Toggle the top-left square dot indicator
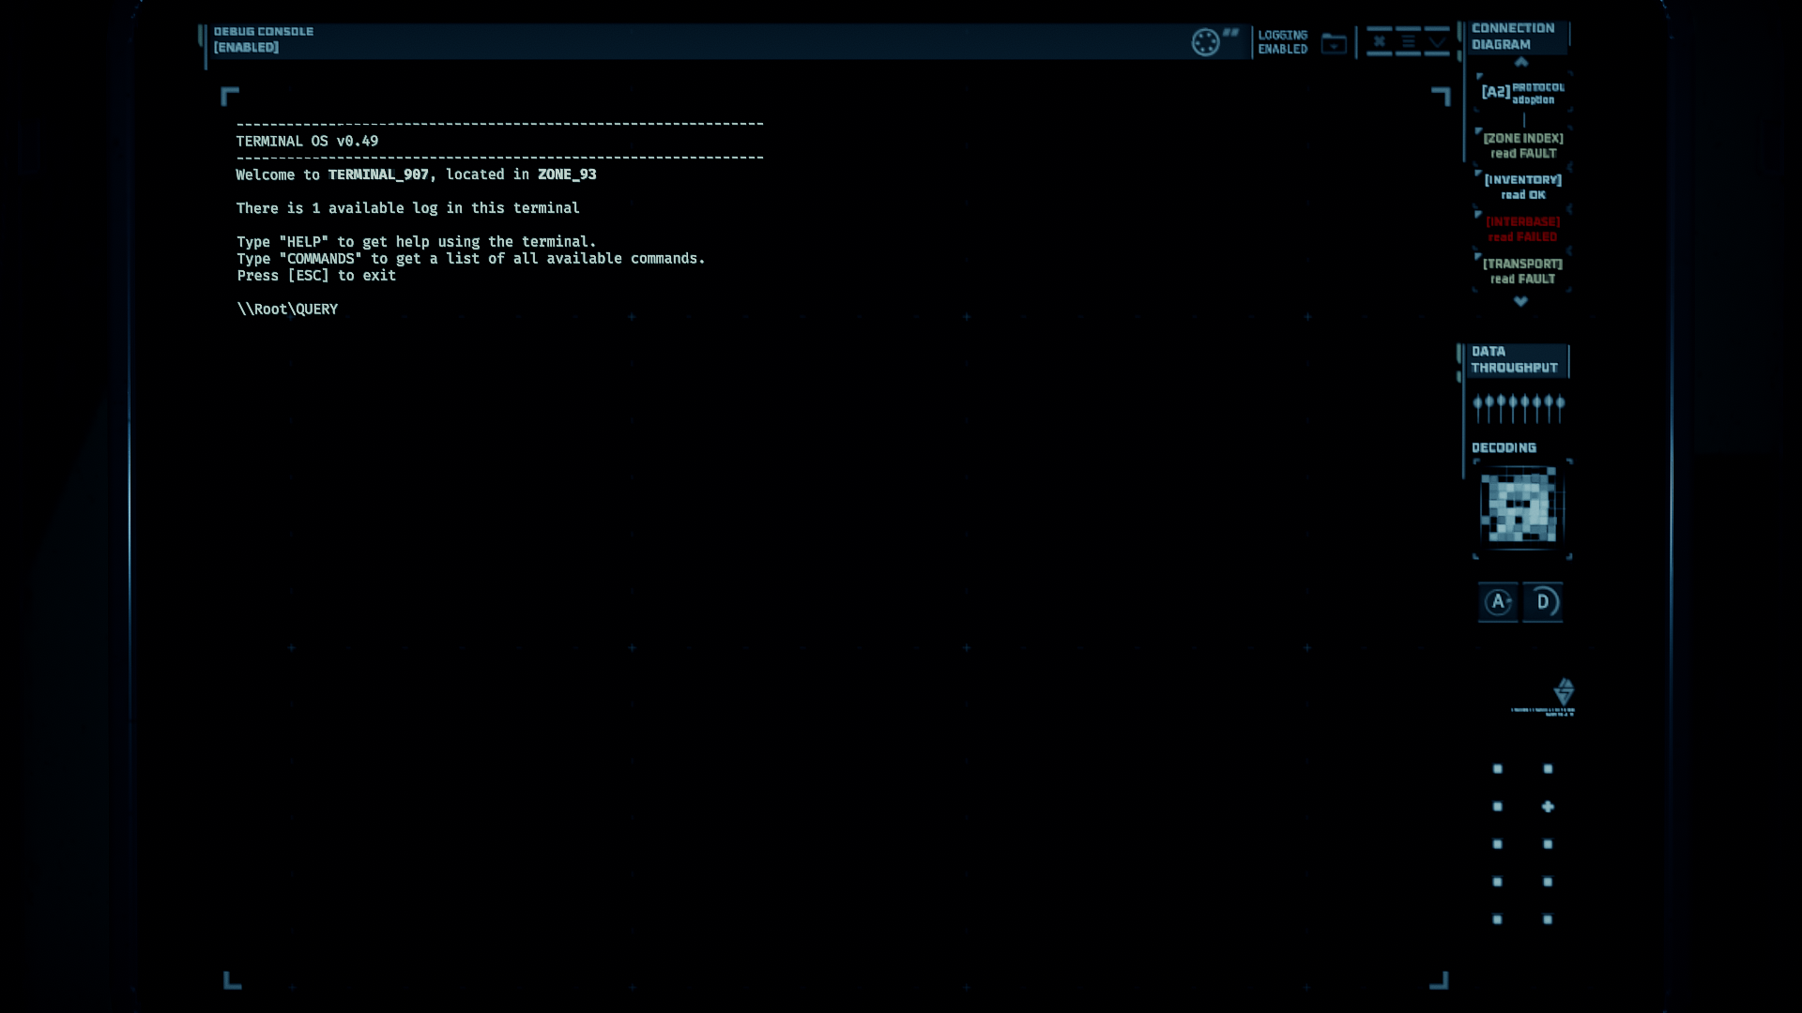The height and width of the screenshot is (1013, 1802). coord(1498,769)
